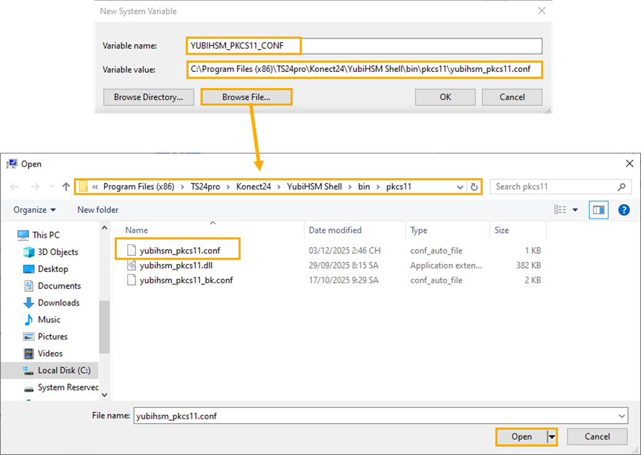Open Help with the question mark
This screenshot has height=455, width=641.
(x=624, y=210)
